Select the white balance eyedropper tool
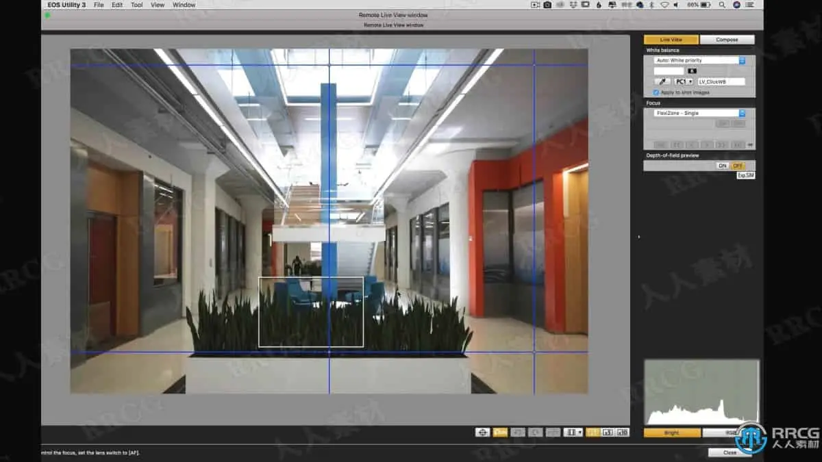Viewport: 822px width, 462px height. coord(662,81)
